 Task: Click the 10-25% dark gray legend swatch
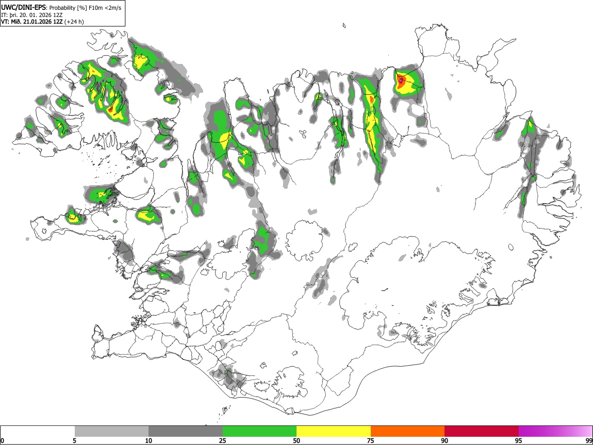click(186, 432)
